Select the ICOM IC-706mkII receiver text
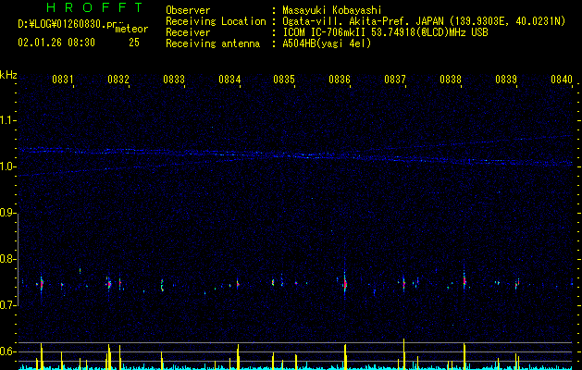The image size is (582, 370). tap(385, 32)
